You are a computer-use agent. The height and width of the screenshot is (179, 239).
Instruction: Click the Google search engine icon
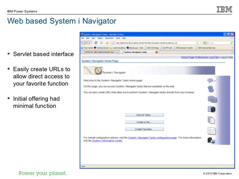click(205, 43)
